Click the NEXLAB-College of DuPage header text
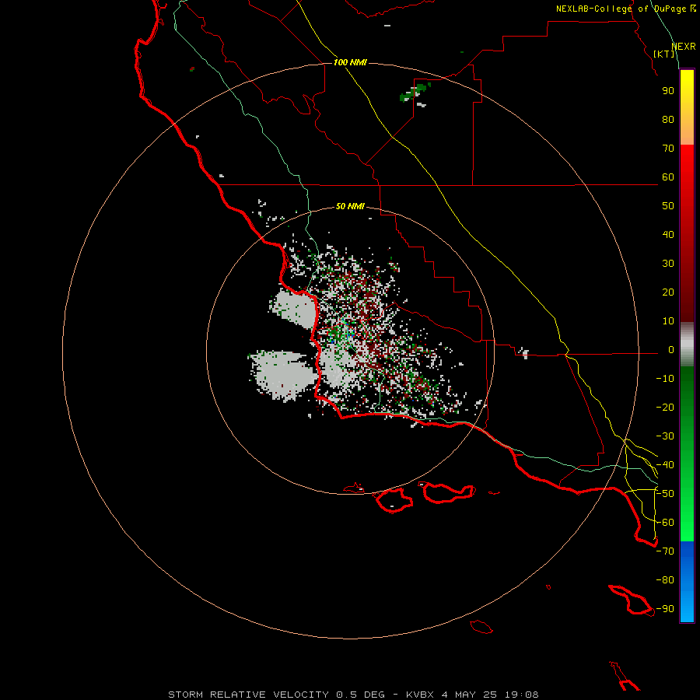The height and width of the screenshot is (700, 700). [x=625, y=9]
